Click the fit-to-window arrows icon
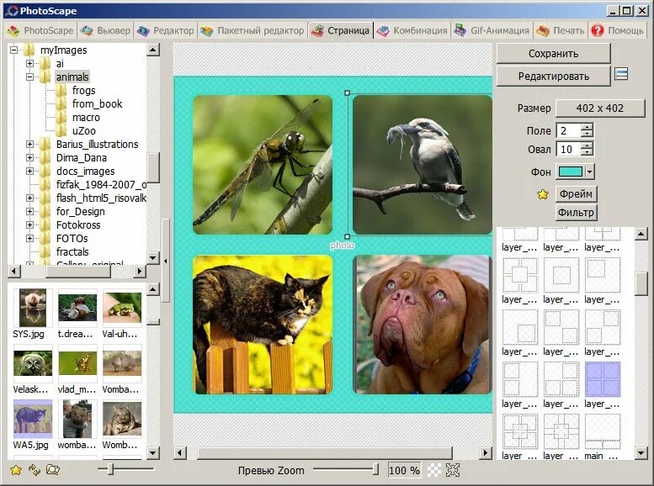654x486 pixels. (453, 470)
